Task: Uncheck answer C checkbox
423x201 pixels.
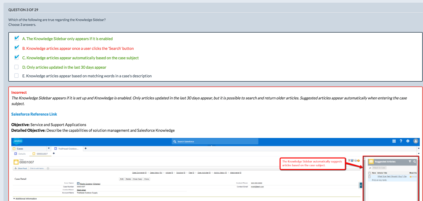Action: click(x=16, y=57)
